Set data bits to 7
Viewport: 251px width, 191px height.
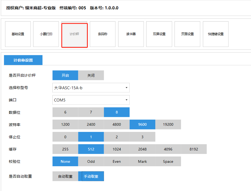pyautogui.click(x=91, y=112)
